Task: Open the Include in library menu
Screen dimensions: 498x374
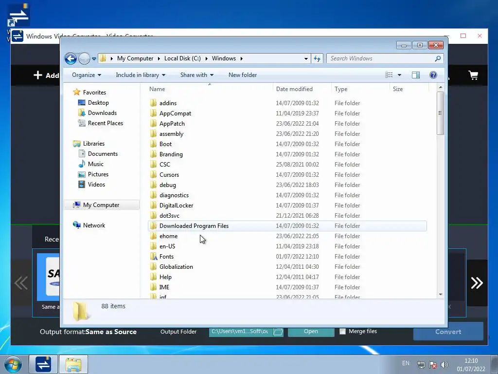Action: (141, 75)
